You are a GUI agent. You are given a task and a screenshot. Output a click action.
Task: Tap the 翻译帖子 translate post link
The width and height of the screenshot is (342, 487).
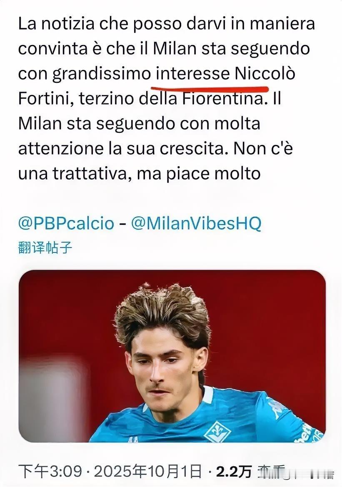point(45,248)
